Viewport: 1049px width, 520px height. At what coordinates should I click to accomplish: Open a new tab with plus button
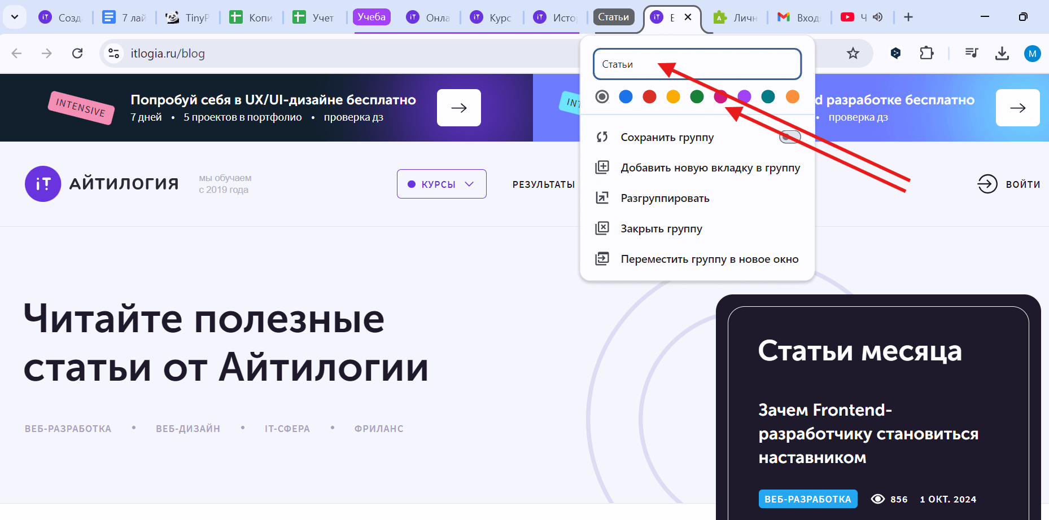908,17
